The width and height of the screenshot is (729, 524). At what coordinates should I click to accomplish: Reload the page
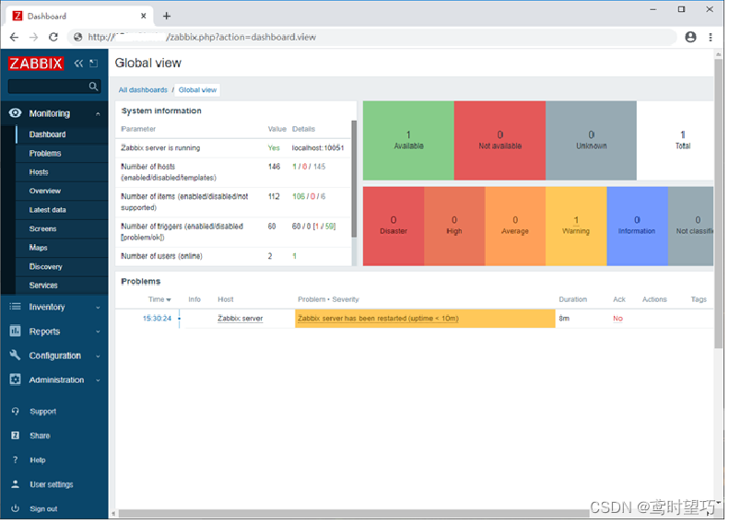53,37
